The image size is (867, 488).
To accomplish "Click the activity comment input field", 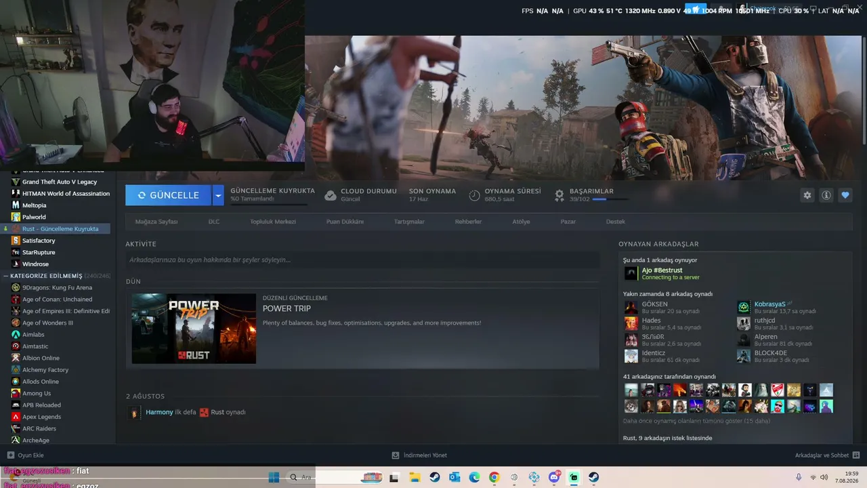I will point(362,260).
